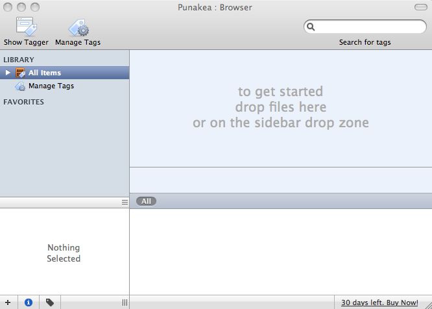This screenshot has height=309, width=432.
Task: Open the Show Tagger toolbar icon
Action: pos(26,27)
